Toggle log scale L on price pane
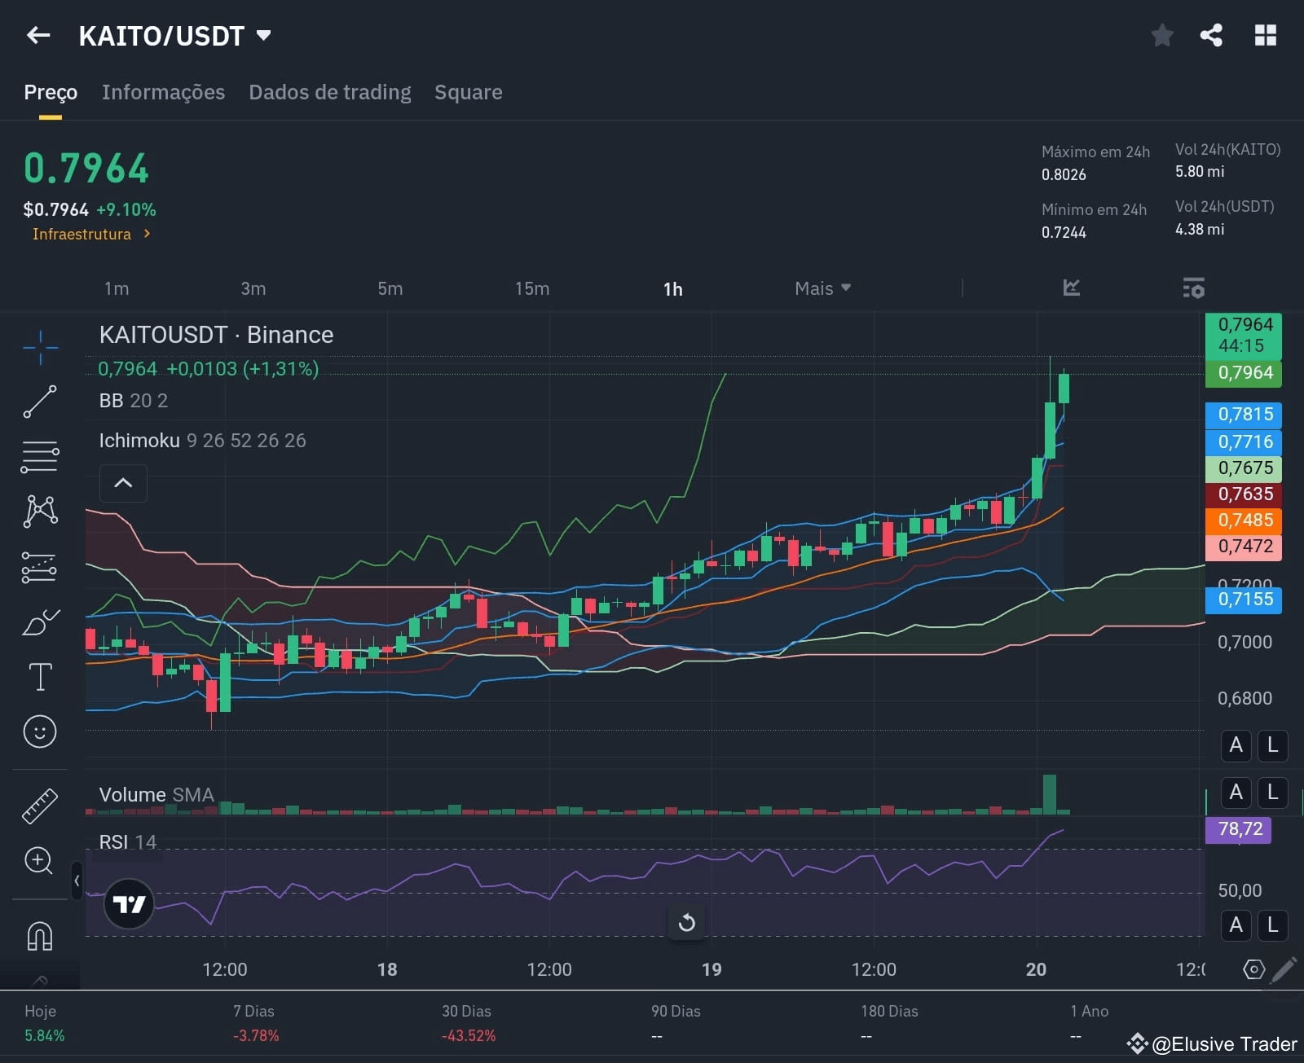The image size is (1304, 1063). pyautogui.click(x=1272, y=745)
